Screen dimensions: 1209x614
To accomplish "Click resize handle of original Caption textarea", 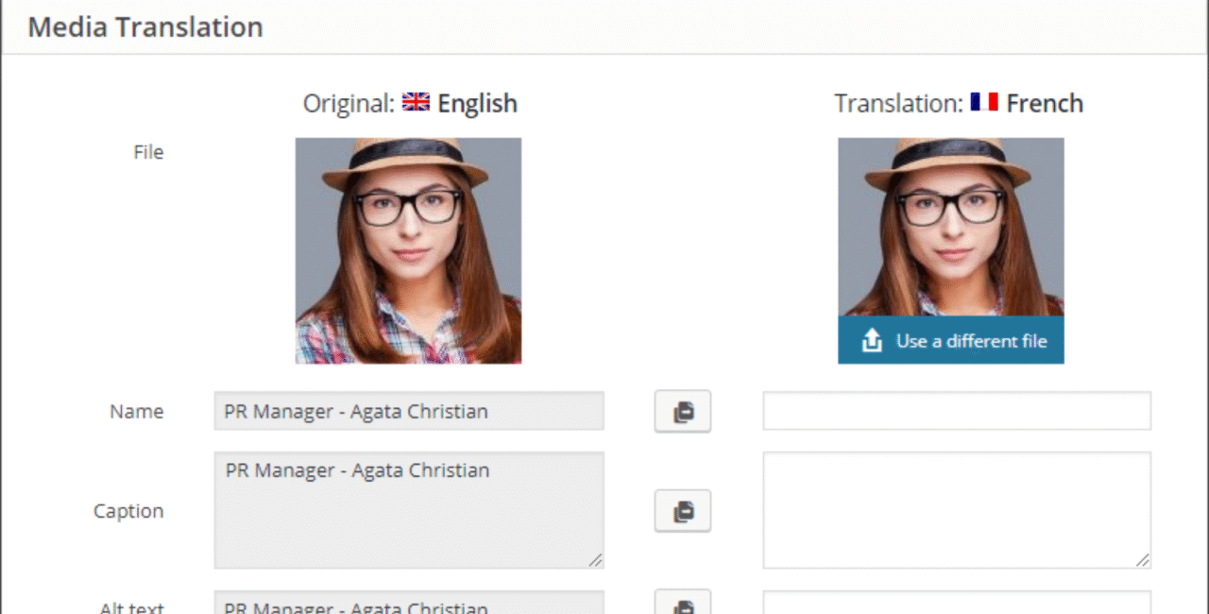I will (x=595, y=559).
